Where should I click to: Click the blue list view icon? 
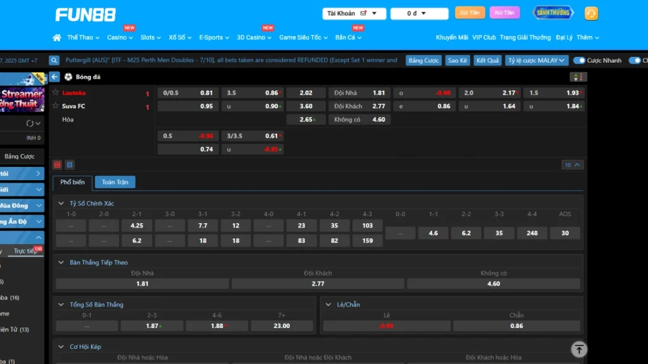(70, 165)
